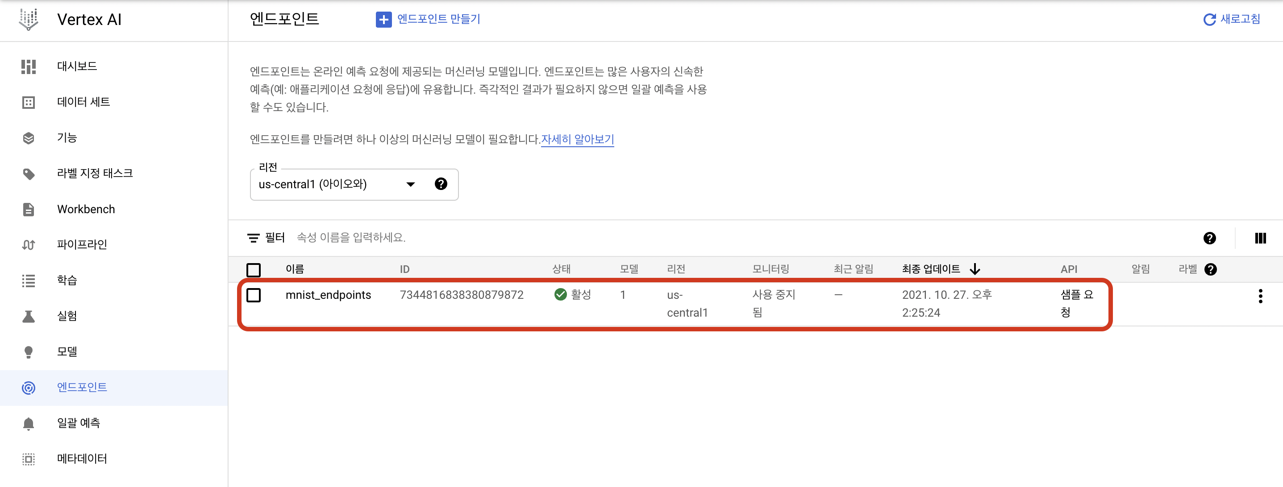Click the 학습 list icon
The height and width of the screenshot is (487, 1283).
click(x=29, y=281)
